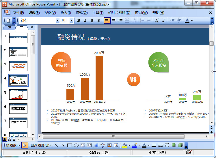Open the 格式(O) menu

coord(81,13)
